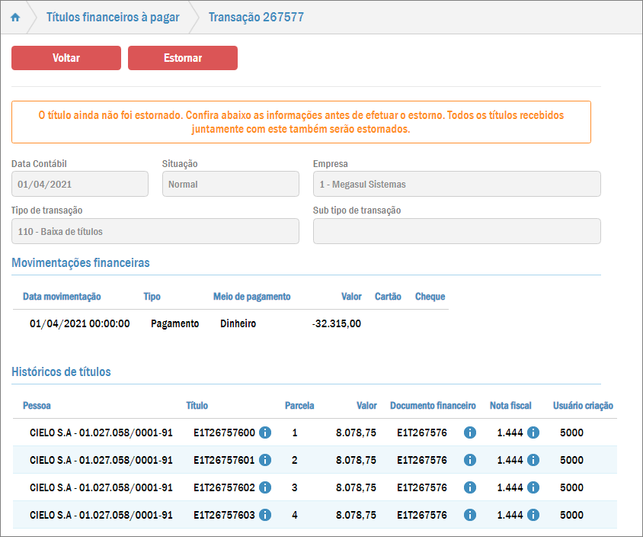This screenshot has height=537, width=643.
Task: Show nota fiscal info for parcela 3
Action: (x=533, y=487)
